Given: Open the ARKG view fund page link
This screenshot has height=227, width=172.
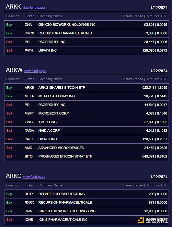Looking at the screenshot, I should click(x=34, y=177).
